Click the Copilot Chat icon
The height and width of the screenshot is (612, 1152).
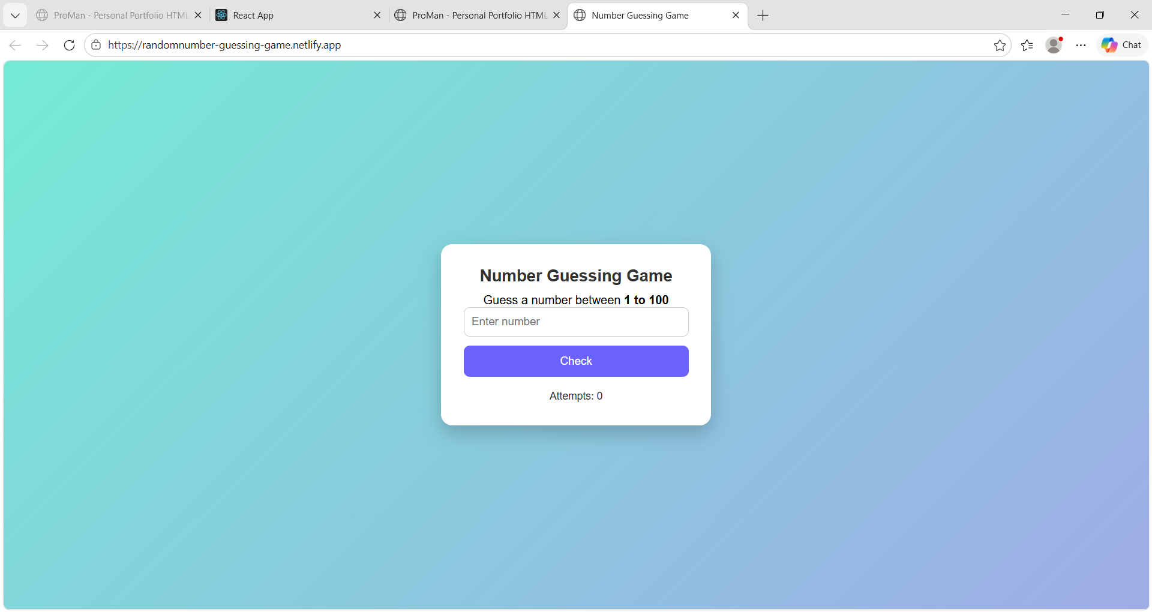coord(1121,45)
